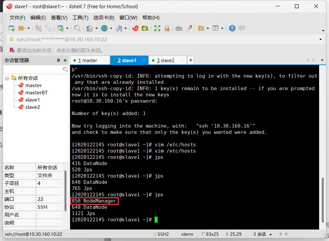Open Help via blue question mark icon
The height and width of the screenshot is (241, 329).
232,29
